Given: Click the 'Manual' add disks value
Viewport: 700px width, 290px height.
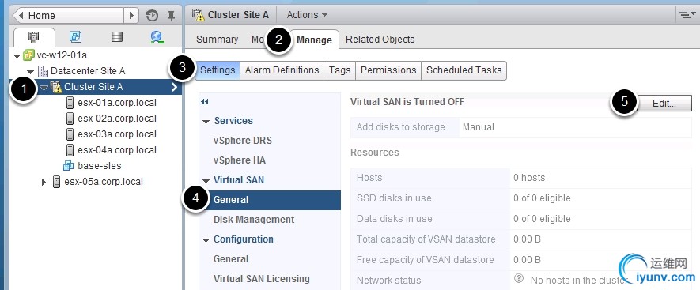Looking at the screenshot, I should click(x=478, y=127).
